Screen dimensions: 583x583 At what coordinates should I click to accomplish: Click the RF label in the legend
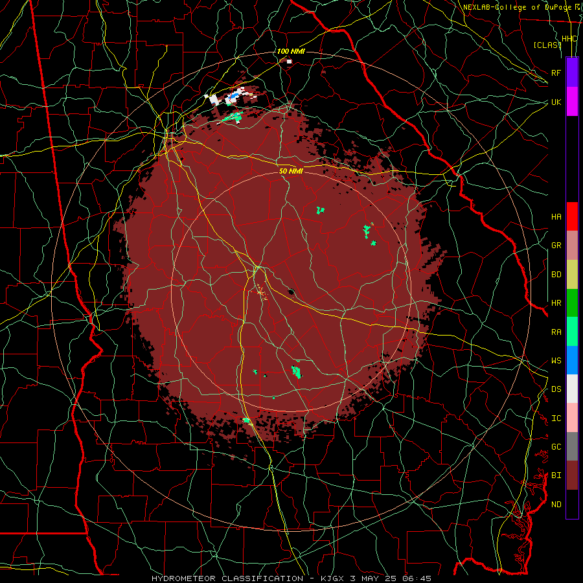[556, 73]
